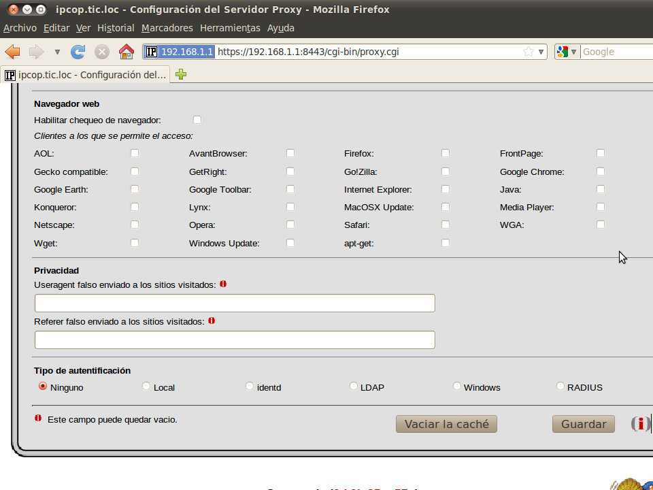Tick the Google Chrome client checkbox
The height and width of the screenshot is (490, 653).
[601, 171]
